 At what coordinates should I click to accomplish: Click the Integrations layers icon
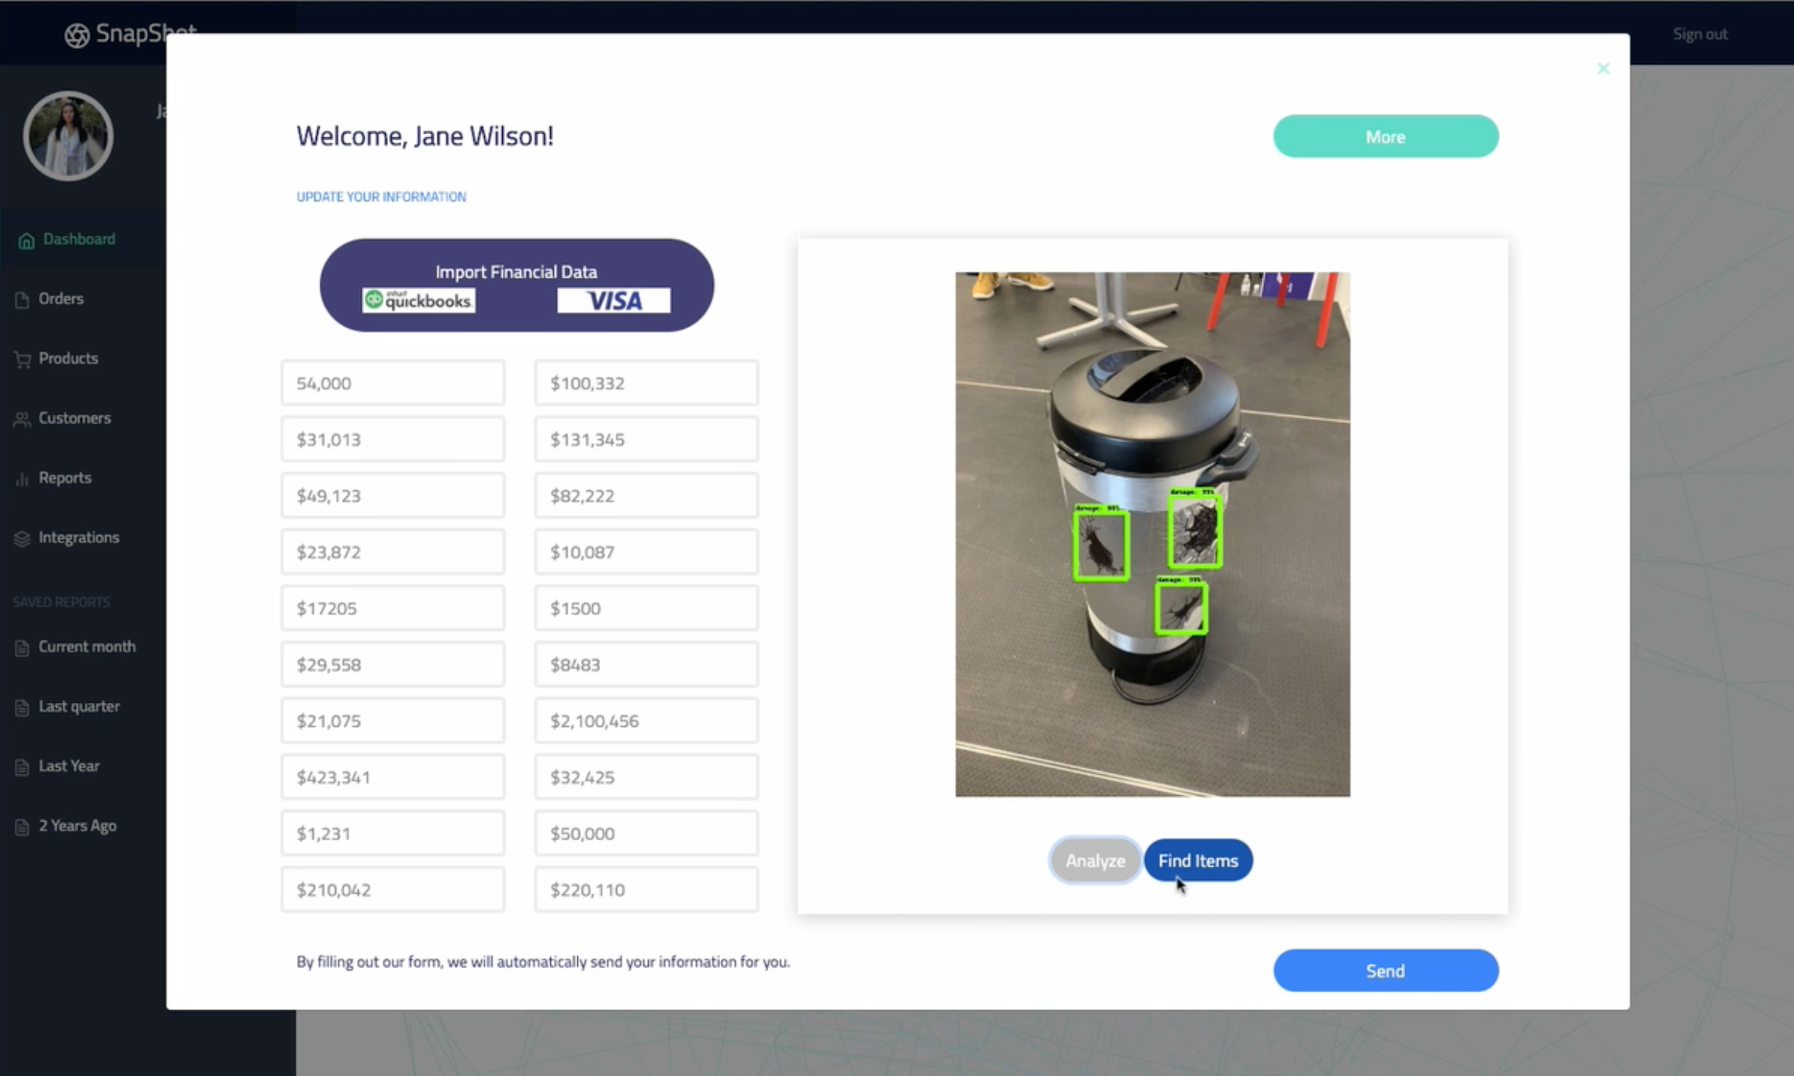23,538
